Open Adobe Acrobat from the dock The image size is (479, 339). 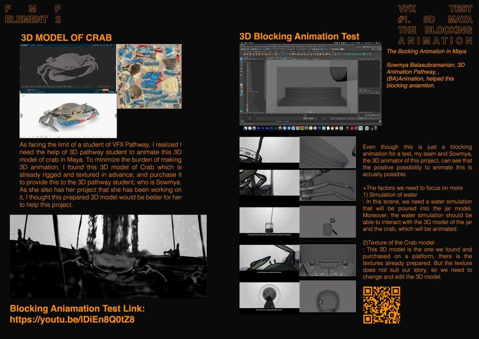tap(352, 128)
